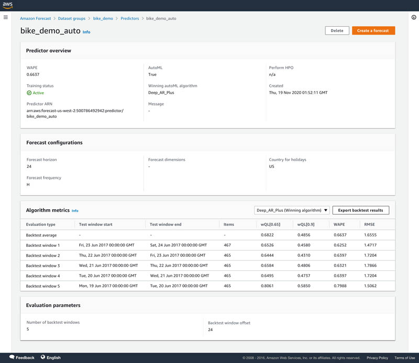This screenshot has width=419, height=363.
Task: Select Backtest window 5 row label
Action: pyautogui.click(x=43, y=286)
